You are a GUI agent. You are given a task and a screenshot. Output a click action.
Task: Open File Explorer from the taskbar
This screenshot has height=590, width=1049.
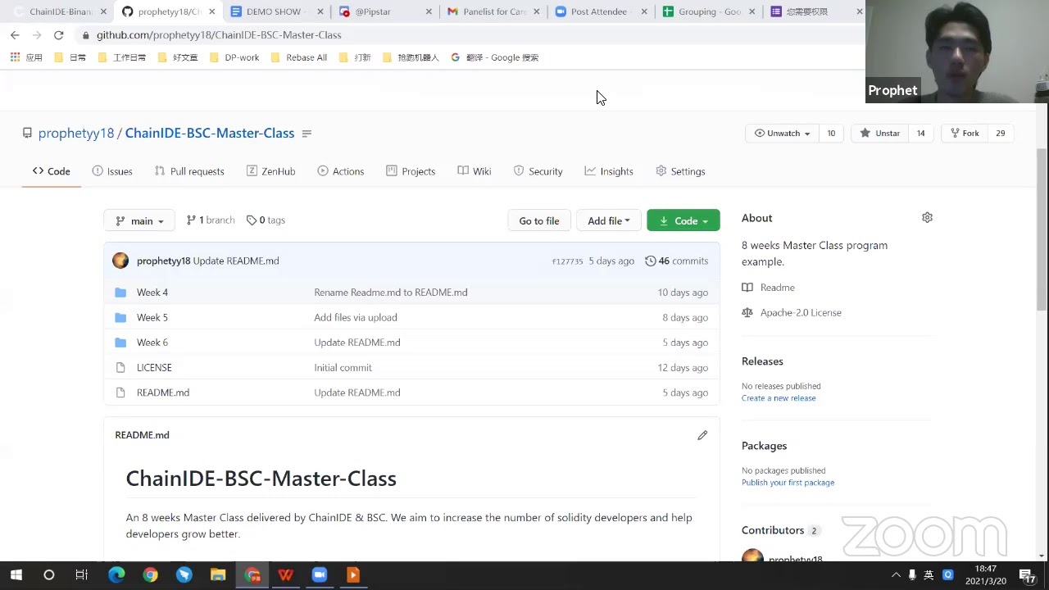click(218, 574)
